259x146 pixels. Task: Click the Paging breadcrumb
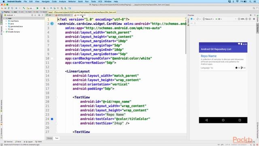click(x=6, y=12)
